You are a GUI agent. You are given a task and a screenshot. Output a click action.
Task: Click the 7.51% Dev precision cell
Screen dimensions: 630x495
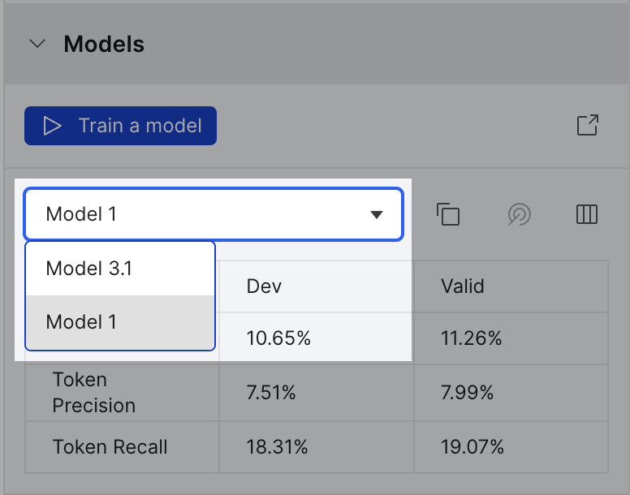point(271,392)
